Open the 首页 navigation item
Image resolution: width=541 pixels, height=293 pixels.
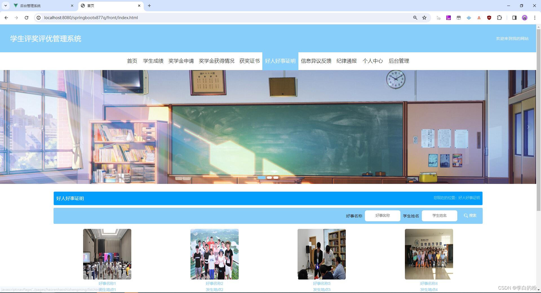coord(132,61)
